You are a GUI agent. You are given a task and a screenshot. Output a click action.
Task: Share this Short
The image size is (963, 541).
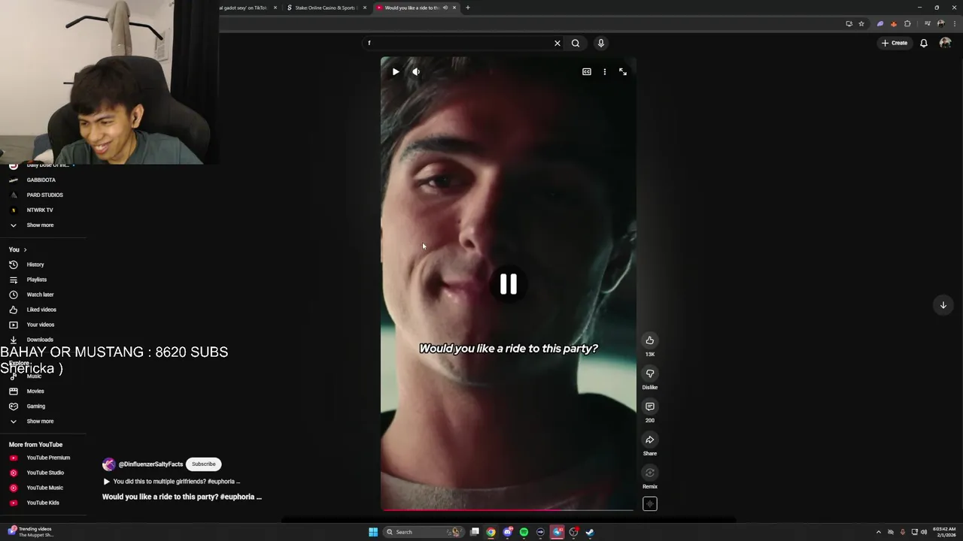650,440
